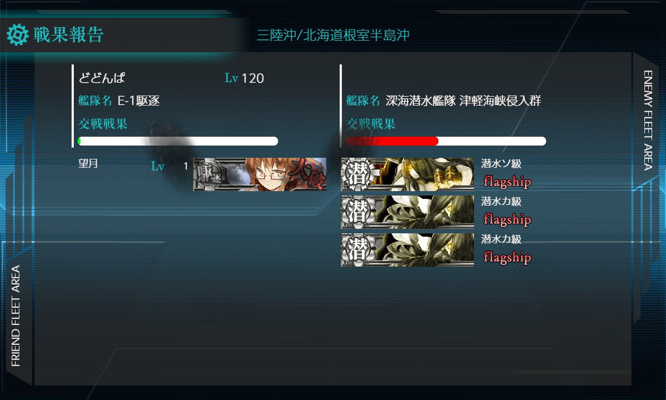Click the 潜水ソ級 enemy portrait banner
This screenshot has height=400, width=666.
(407, 174)
